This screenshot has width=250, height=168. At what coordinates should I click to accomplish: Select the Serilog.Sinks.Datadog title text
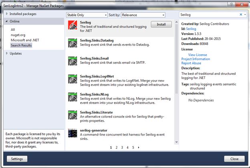tap(97, 40)
